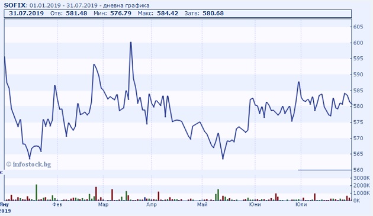Click the 2000K volume axis label
Image resolution: width=373 pixels, height=216 pixels.
[x=362, y=186]
